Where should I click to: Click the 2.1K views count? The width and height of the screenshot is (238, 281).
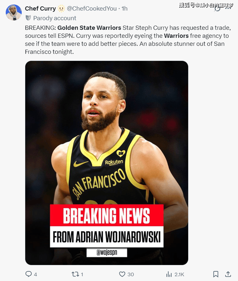(179, 274)
